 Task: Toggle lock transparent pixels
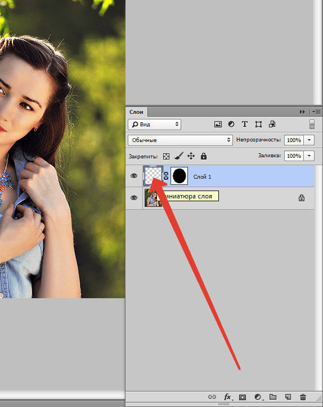167,156
